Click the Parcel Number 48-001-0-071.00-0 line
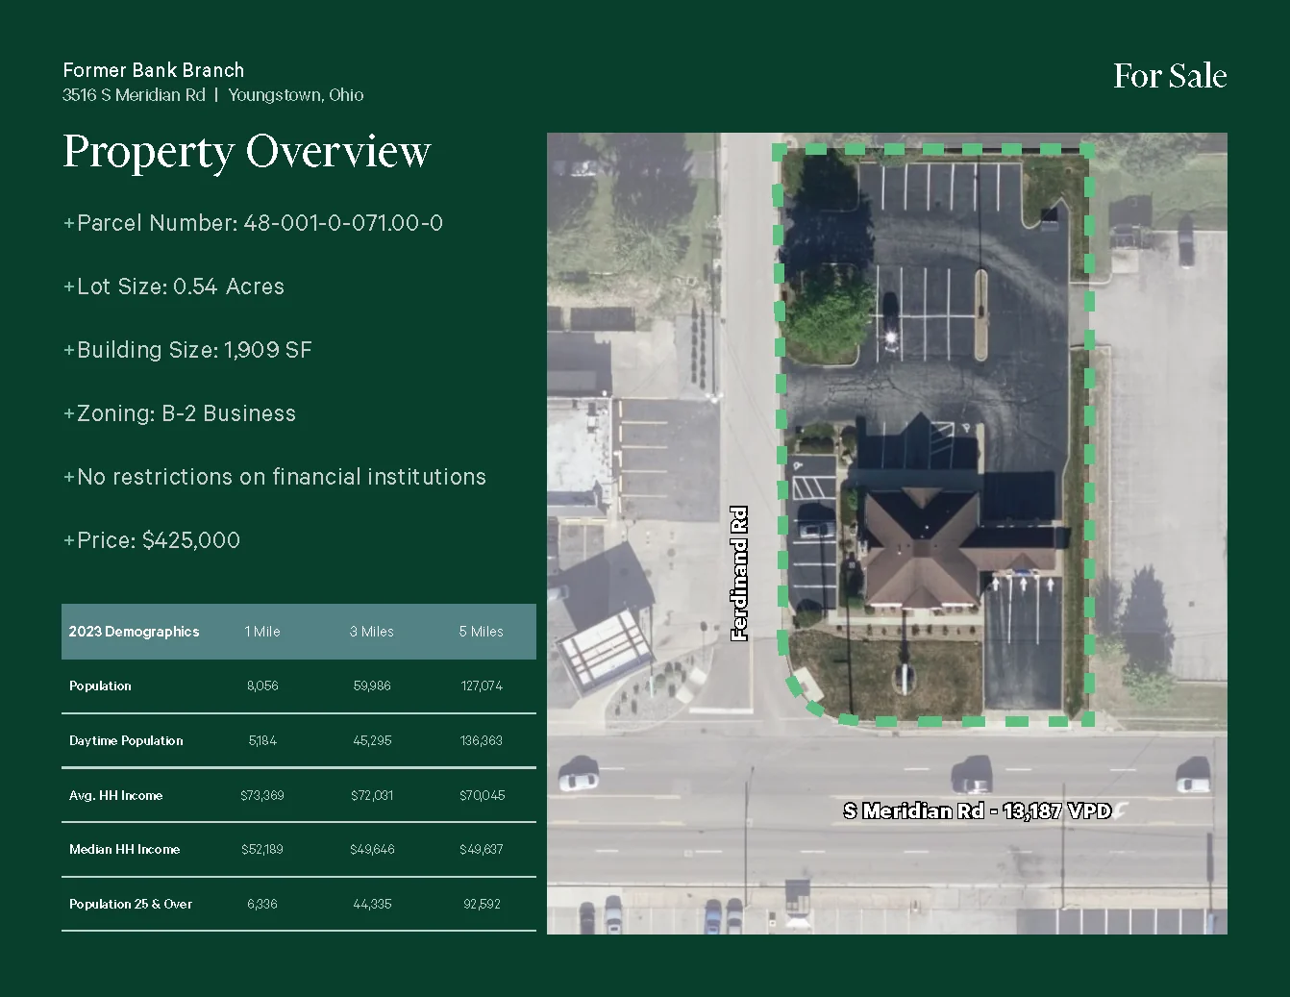This screenshot has width=1290, height=997. [x=253, y=223]
